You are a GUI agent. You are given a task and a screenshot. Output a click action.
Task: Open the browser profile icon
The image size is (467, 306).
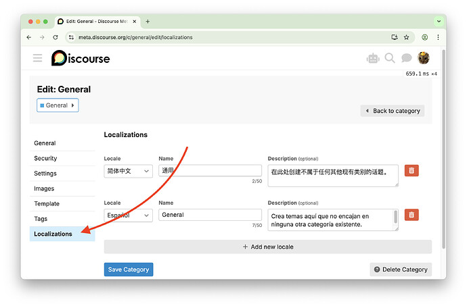[x=425, y=37]
